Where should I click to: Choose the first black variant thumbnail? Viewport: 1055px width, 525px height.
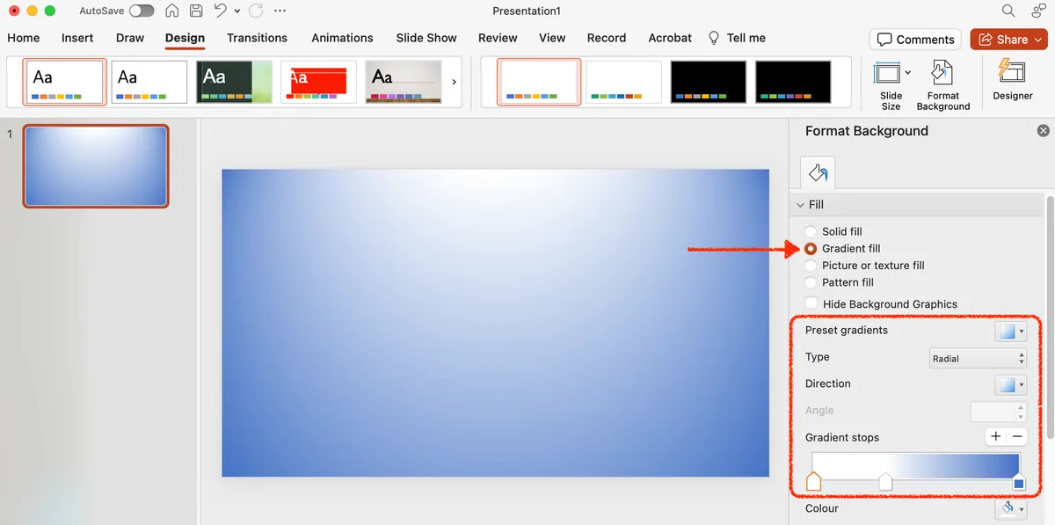[x=709, y=83]
